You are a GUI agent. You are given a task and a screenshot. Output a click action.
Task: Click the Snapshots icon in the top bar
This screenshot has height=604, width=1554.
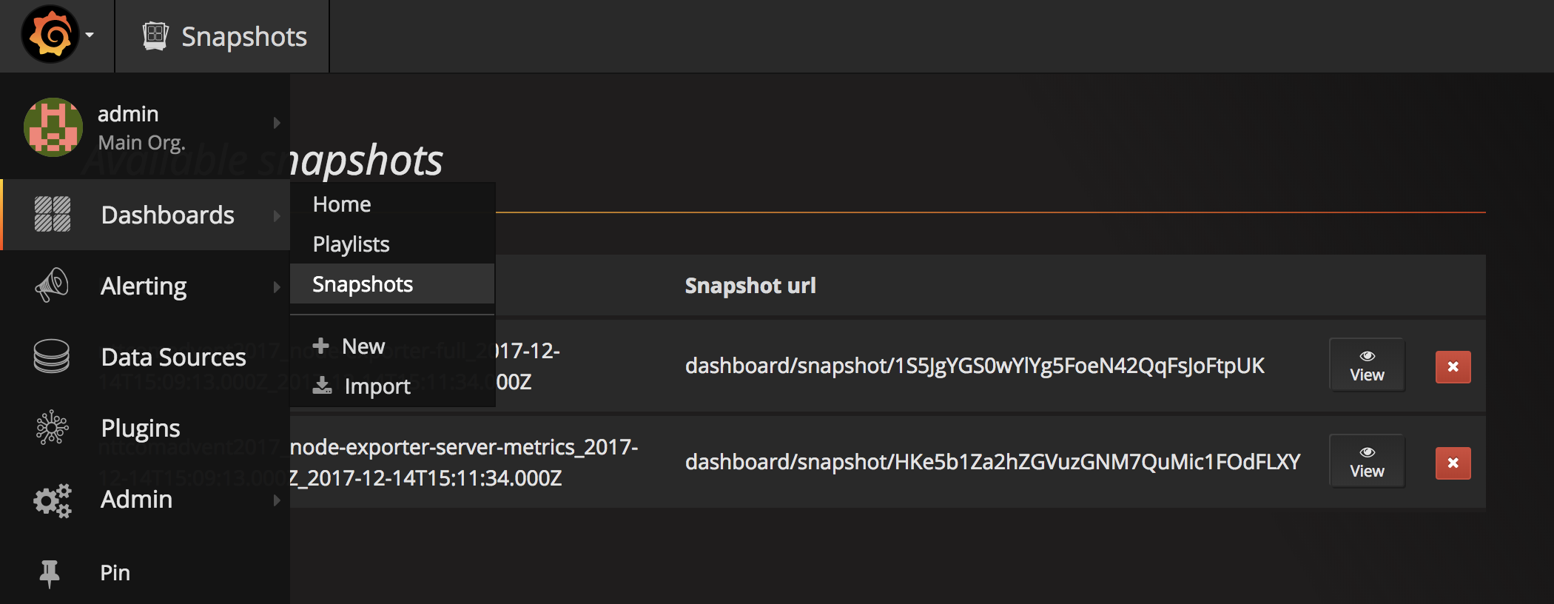[x=155, y=36]
